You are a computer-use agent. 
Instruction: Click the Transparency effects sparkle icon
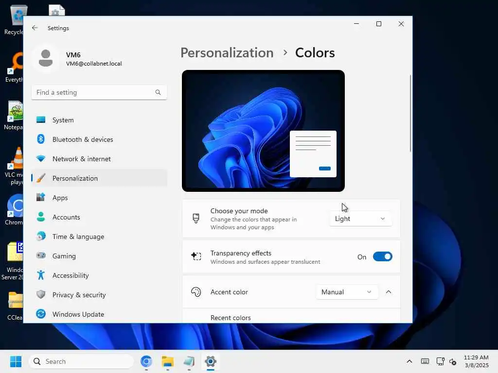click(x=196, y=256)
